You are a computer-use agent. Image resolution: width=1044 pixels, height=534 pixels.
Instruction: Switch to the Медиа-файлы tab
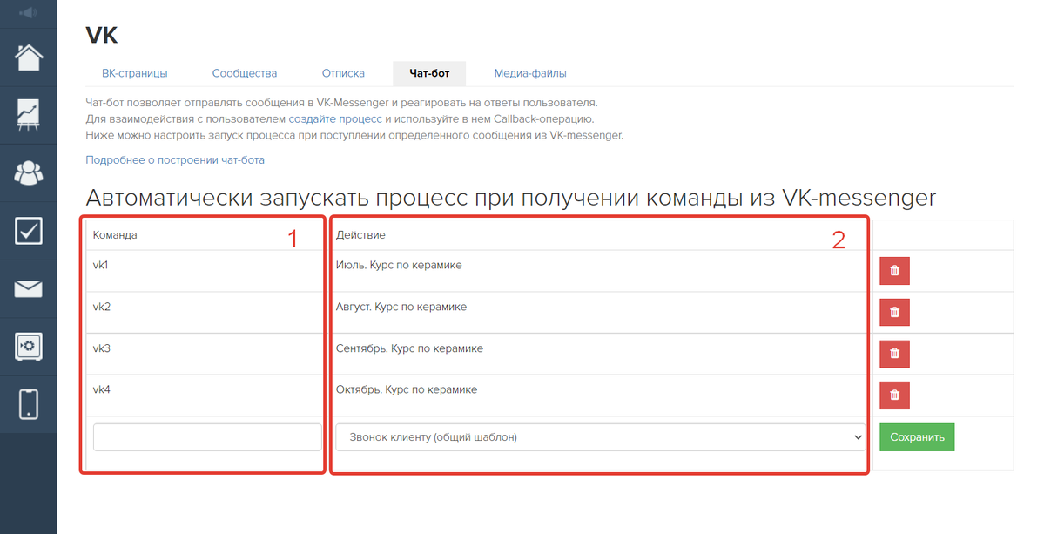[530, 73]
